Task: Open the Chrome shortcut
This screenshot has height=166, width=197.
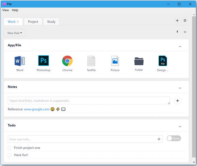Action: [x=67, y=61]
